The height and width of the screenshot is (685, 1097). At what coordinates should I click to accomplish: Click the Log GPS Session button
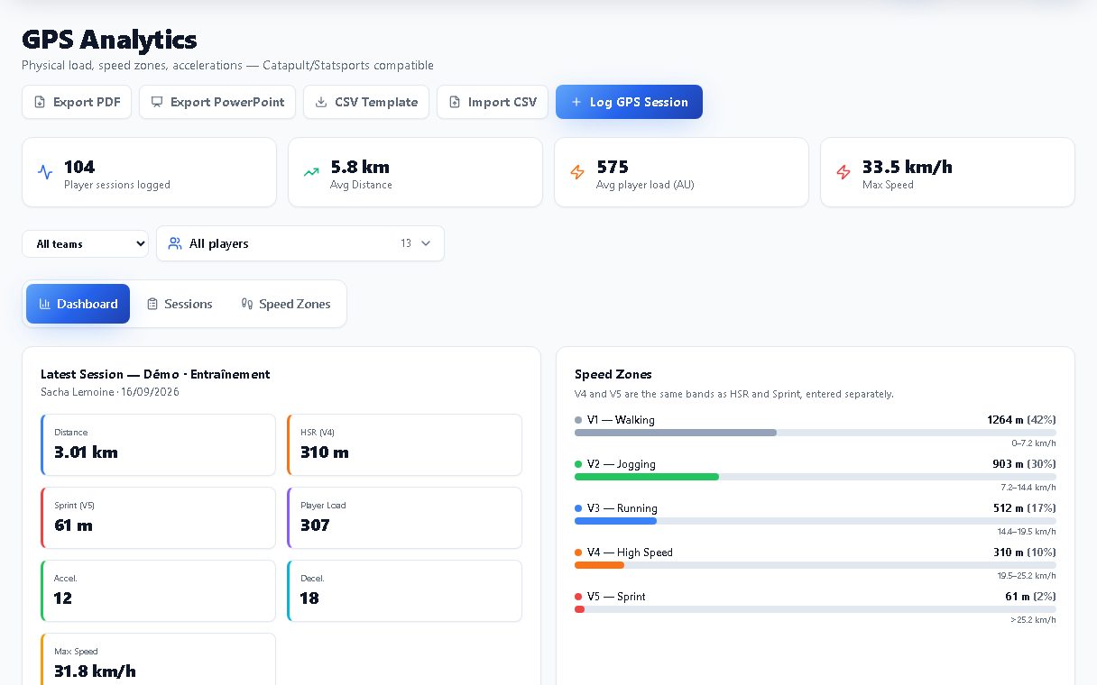[x=629, y=102]
